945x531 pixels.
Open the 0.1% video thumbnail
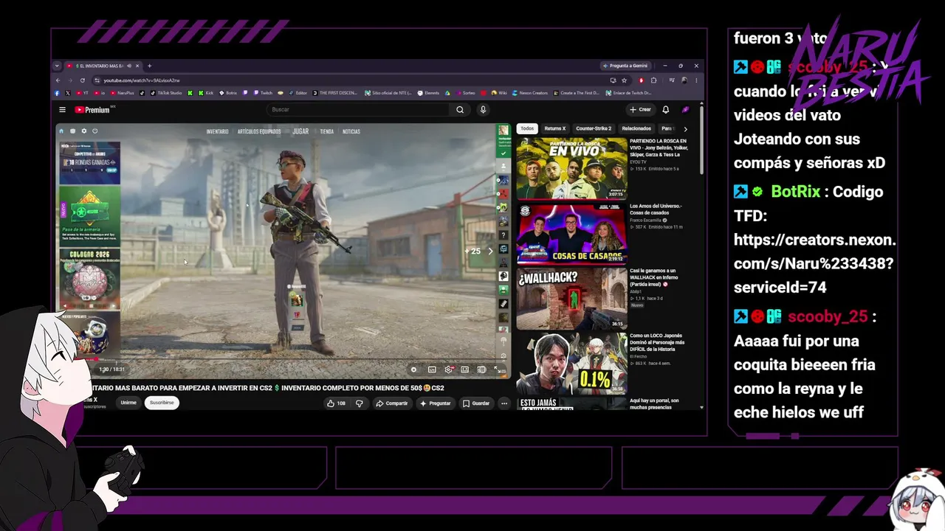click(571, 364)
